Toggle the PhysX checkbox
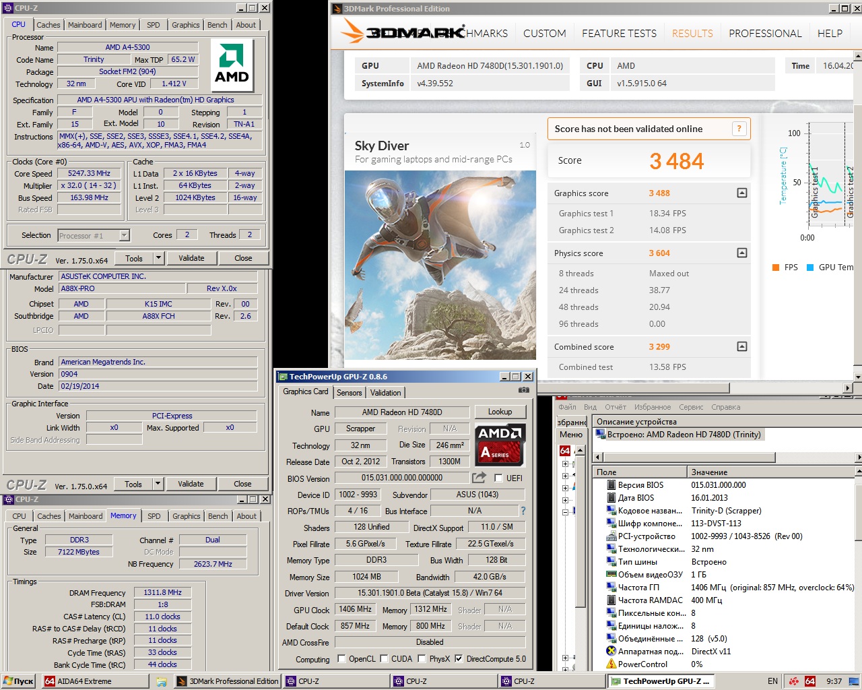The width and height of the screenshot is (862, 690). tap(422, 659)
